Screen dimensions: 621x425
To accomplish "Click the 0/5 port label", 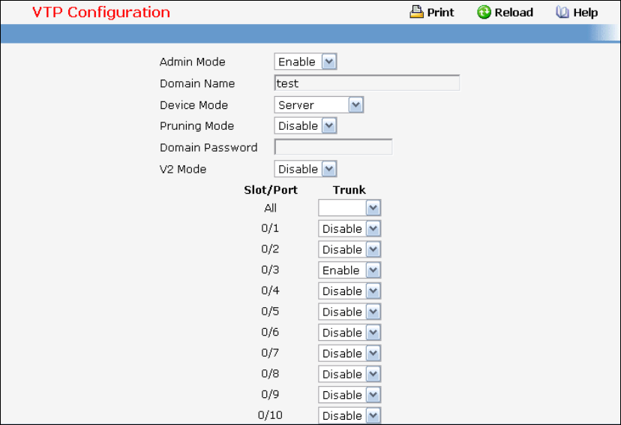I will pos(270,311).
